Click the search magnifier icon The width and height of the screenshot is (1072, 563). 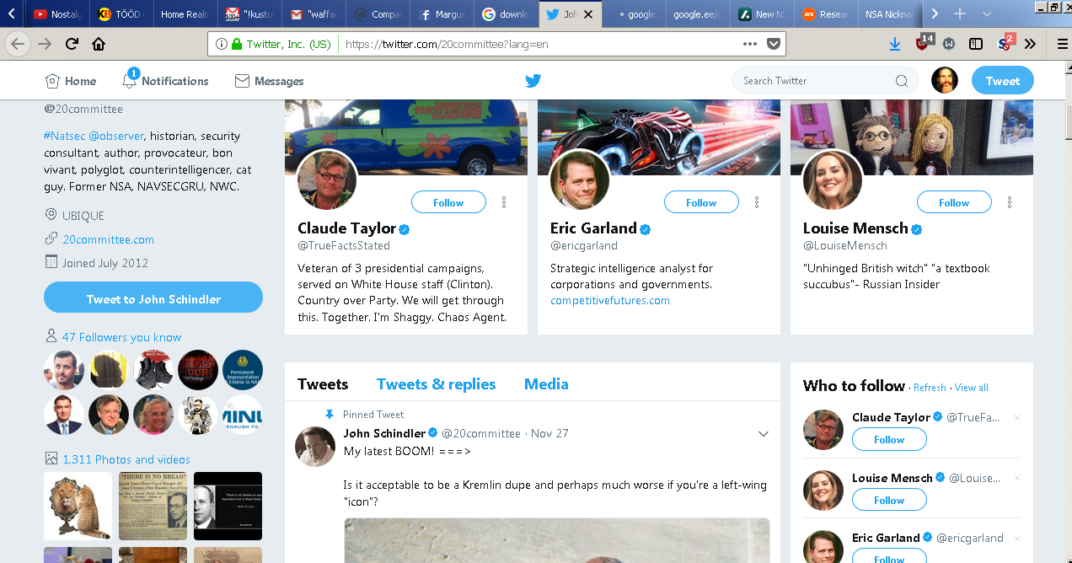click(901, 81)
